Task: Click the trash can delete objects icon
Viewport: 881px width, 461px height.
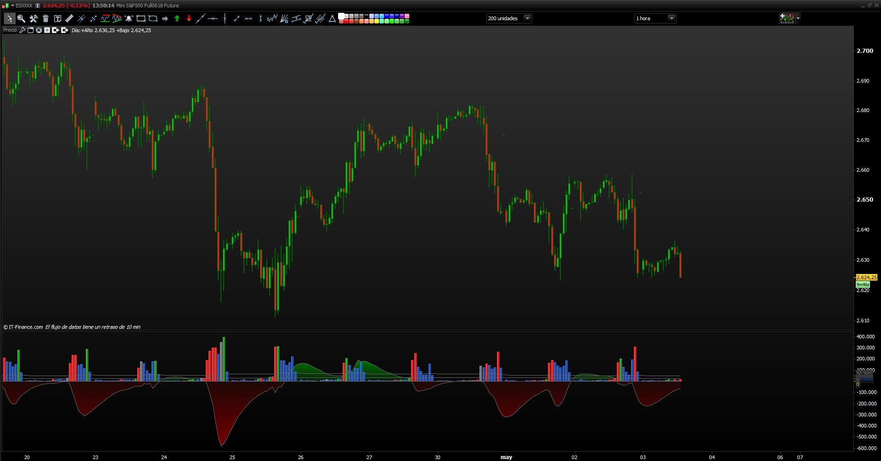Action: [x=45, y=18]
